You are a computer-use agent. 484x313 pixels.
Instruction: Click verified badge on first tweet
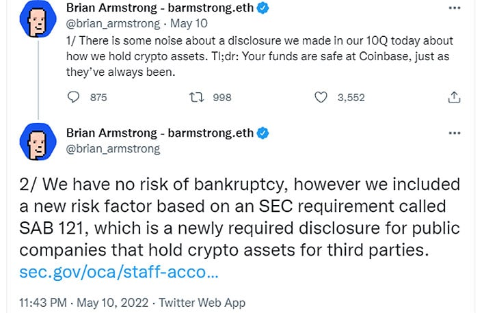263,8
